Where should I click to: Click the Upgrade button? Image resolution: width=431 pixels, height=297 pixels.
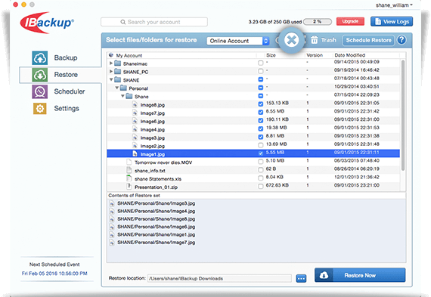(350, 21)
